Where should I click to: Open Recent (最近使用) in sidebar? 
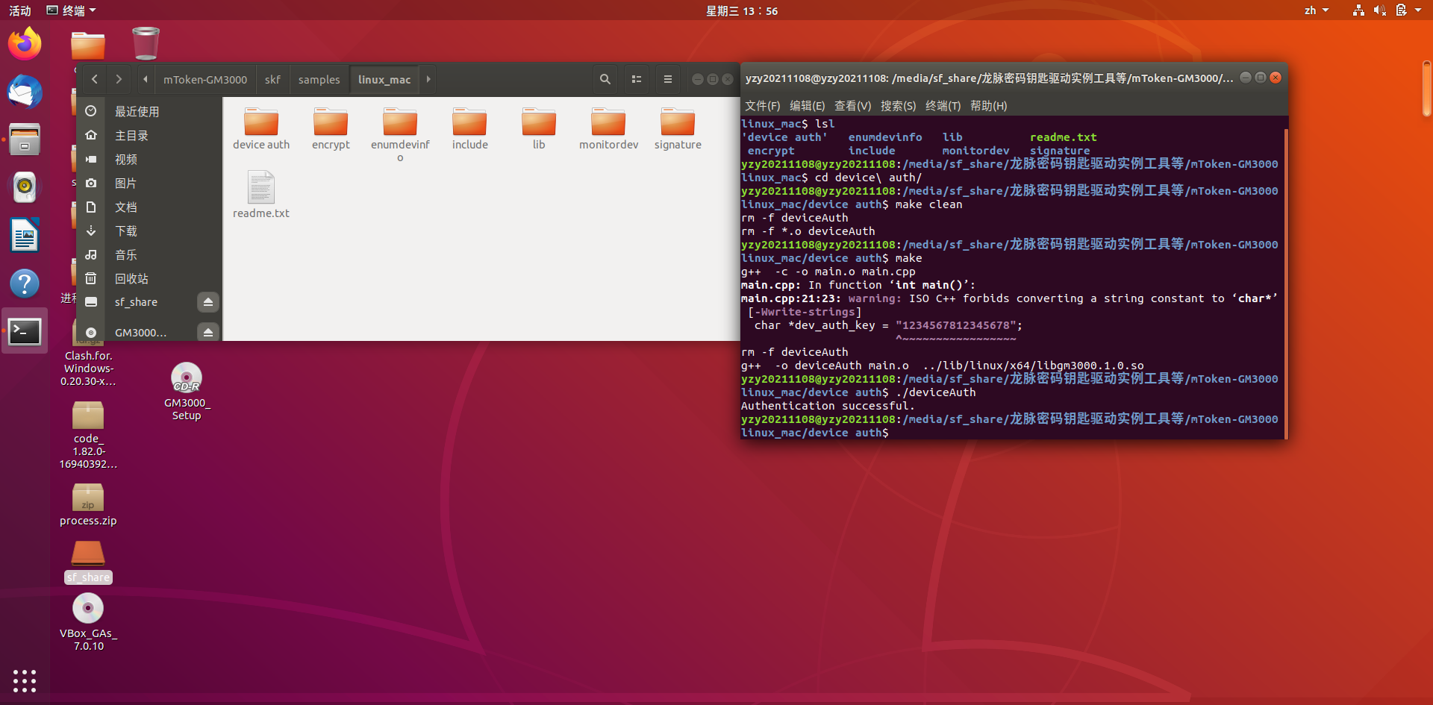149,111
